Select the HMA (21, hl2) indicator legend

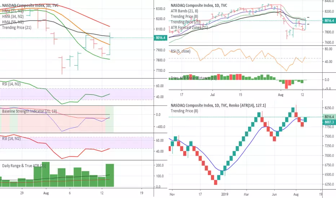pyautogui.click(x=13, y=11)
